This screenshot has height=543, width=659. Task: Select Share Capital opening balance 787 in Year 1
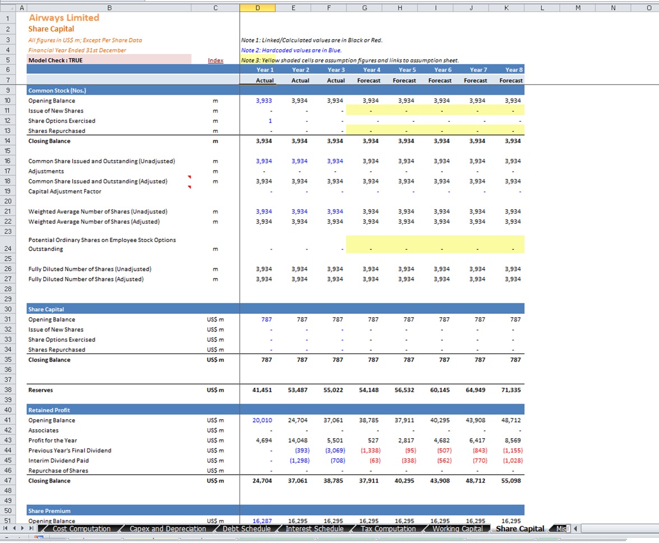click(267, 319)
